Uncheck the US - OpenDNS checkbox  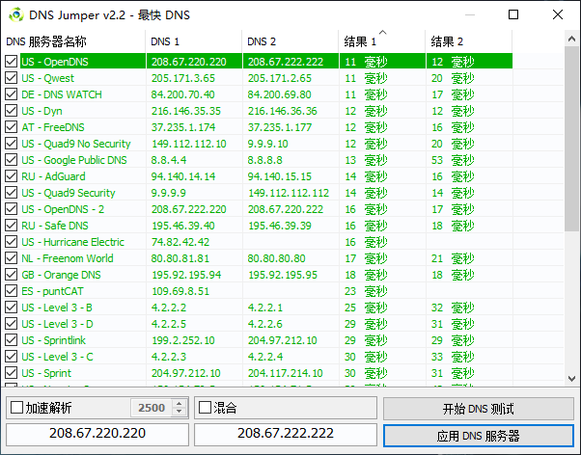coord(12,62)
